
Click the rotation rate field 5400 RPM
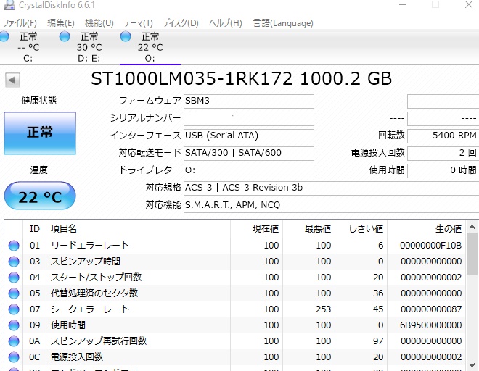point(443,136)
